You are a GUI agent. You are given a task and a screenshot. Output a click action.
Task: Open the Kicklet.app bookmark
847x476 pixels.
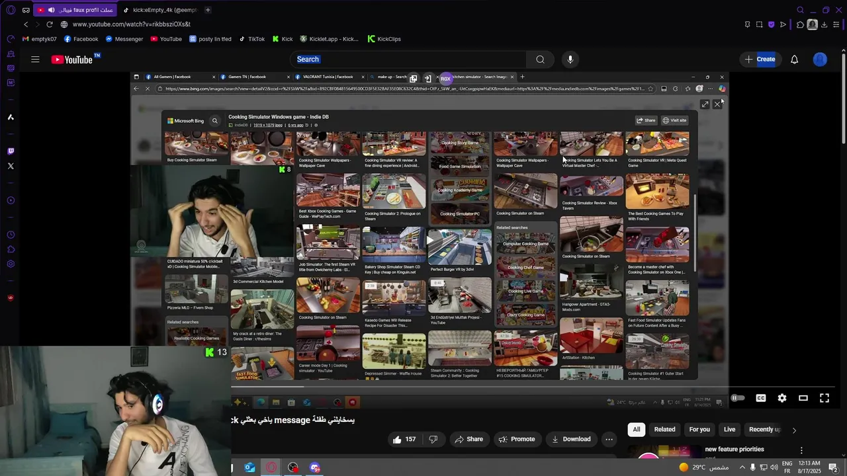(x=328, y=39)
